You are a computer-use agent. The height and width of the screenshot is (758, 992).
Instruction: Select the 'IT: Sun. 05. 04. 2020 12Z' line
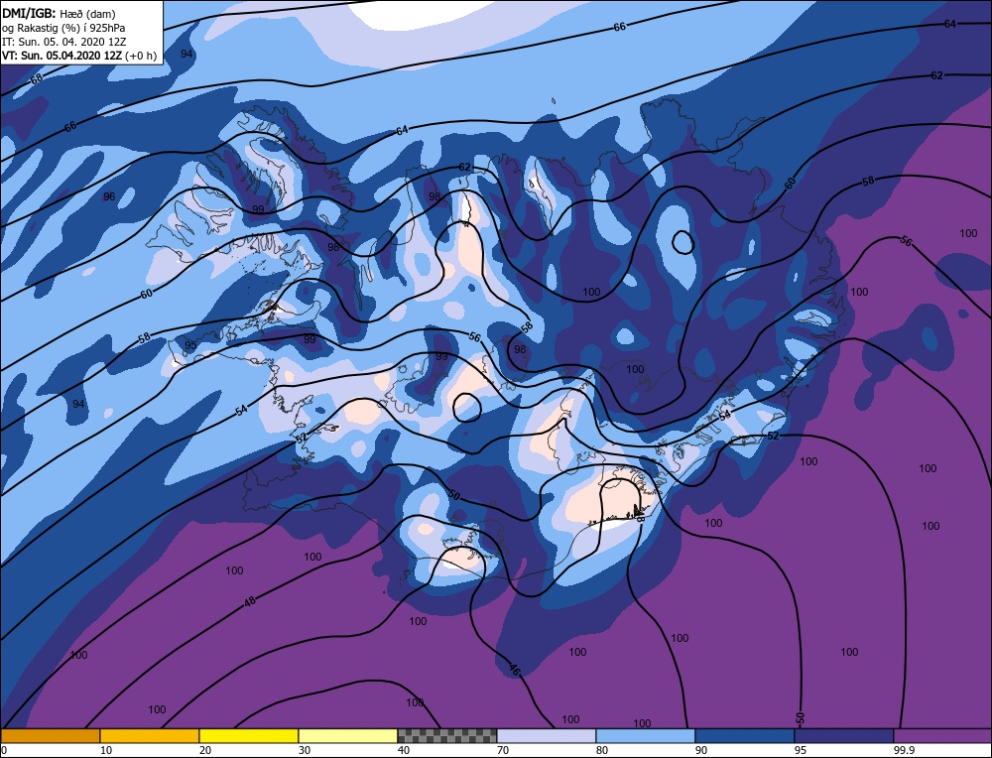click(x=62, y=41)
